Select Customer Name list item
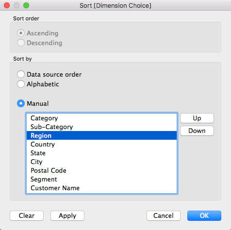This screenshot has width=231, height=230. click(x=101, y=188)
